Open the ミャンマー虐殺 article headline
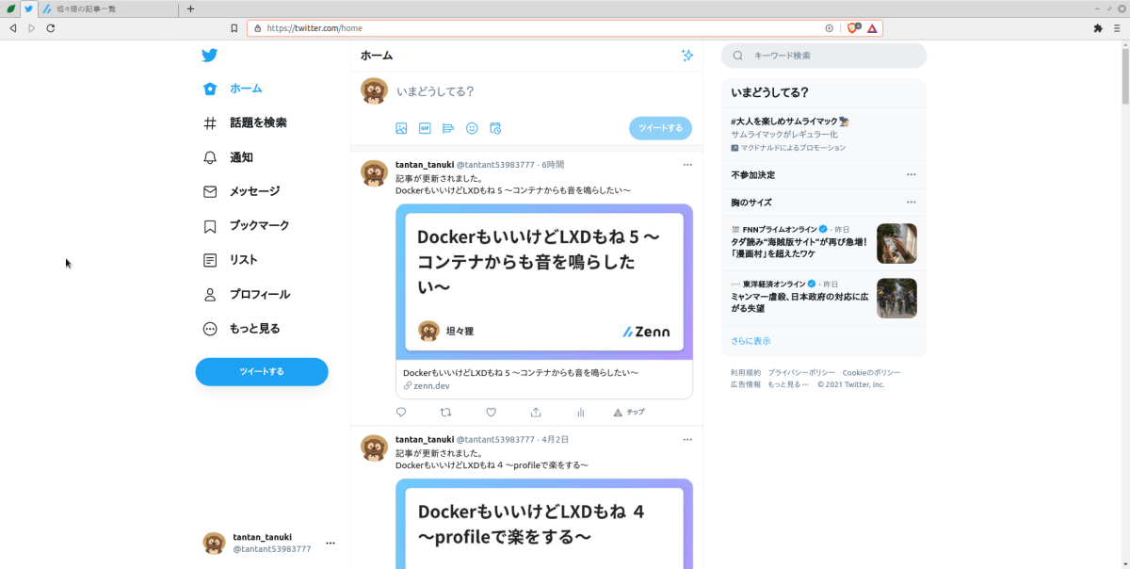Screen dimensions: 1130x569 point(799,302)
